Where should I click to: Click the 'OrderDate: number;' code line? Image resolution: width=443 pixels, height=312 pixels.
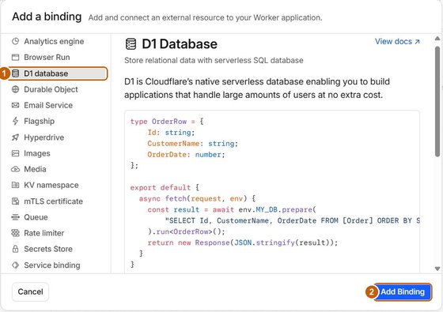(x=186, y=155)
